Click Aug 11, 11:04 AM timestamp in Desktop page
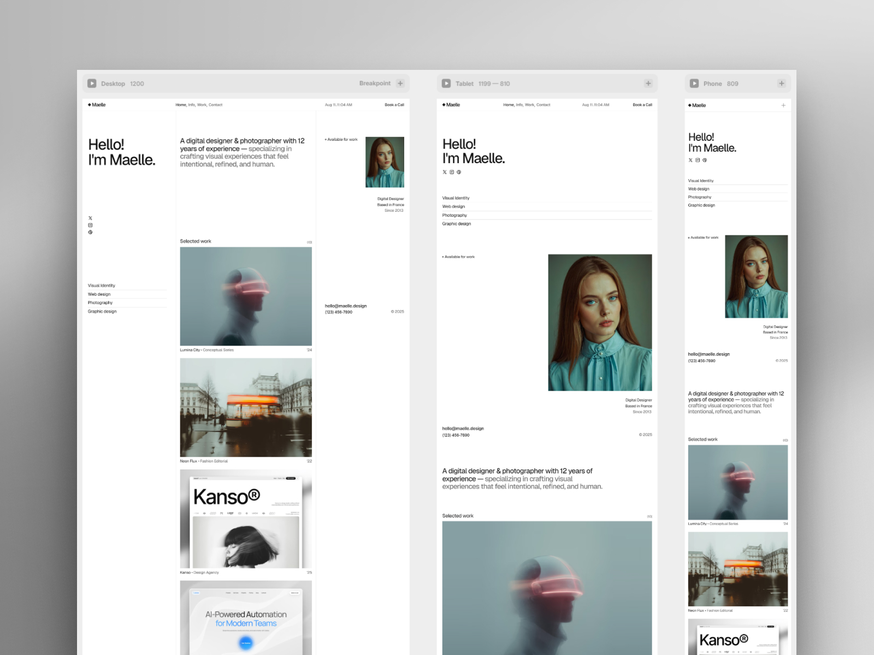Image resolution: width=874 pixels, height=655 pixels. (339, 105)
